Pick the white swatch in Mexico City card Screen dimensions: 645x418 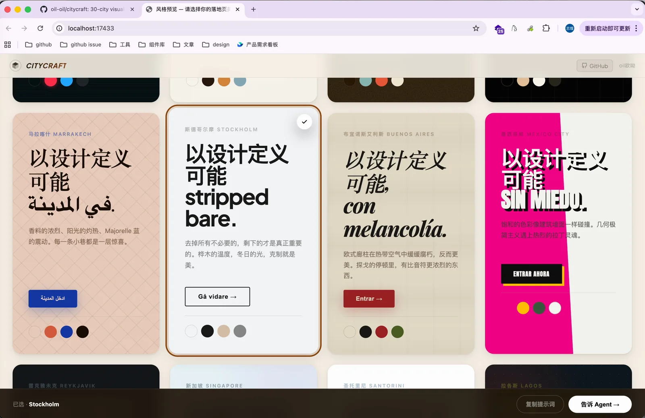coord(555,308)
